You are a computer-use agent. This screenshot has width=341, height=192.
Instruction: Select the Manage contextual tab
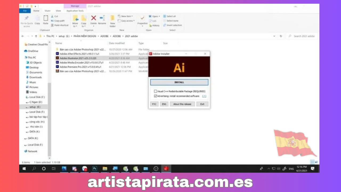coord(75,6)
